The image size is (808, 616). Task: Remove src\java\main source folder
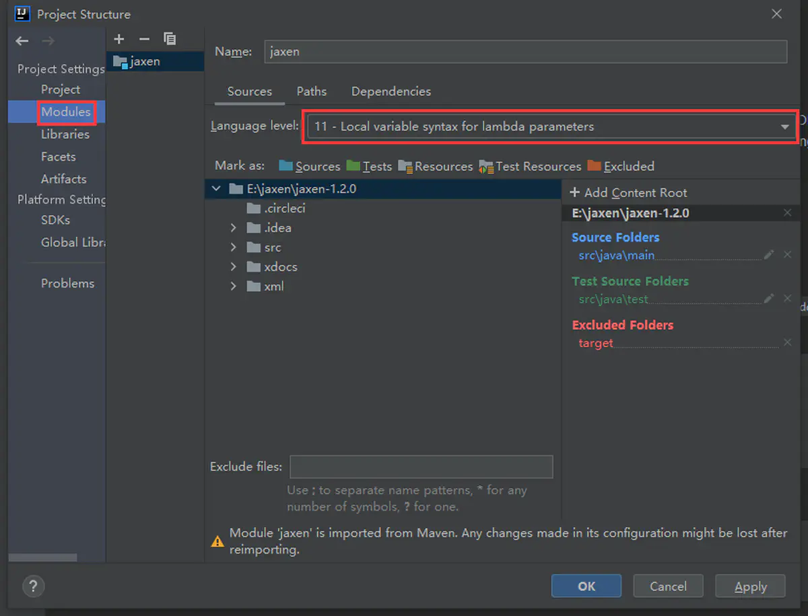coord(787,255)
